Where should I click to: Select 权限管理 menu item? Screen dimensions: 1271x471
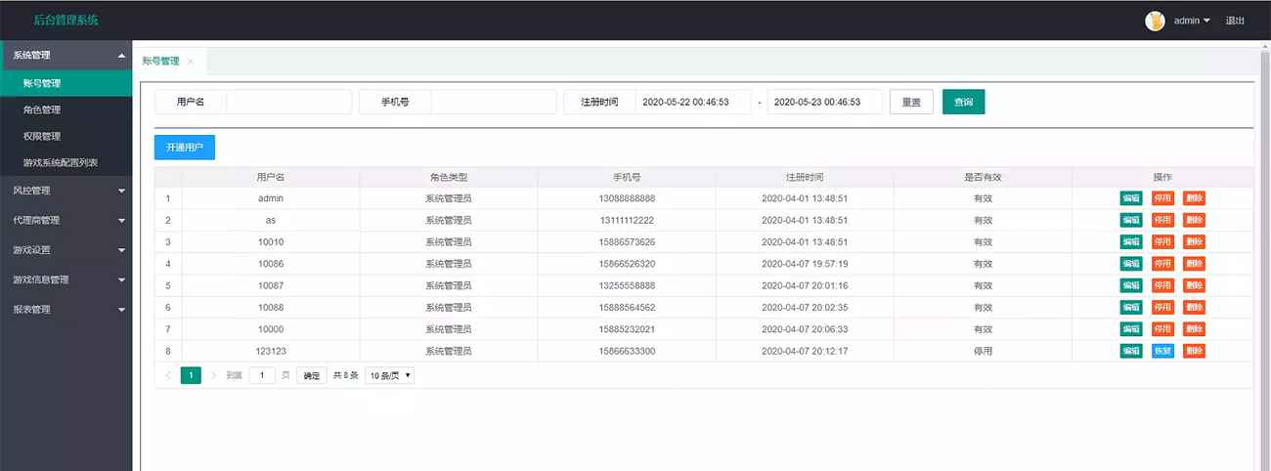(x=42, y=137)
